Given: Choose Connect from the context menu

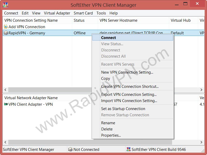Looking at the screenshot, I should pos(108,38).
